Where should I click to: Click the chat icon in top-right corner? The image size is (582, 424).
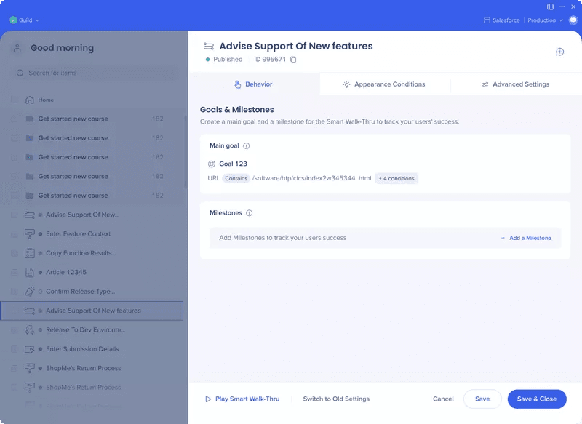pos(573,20)
